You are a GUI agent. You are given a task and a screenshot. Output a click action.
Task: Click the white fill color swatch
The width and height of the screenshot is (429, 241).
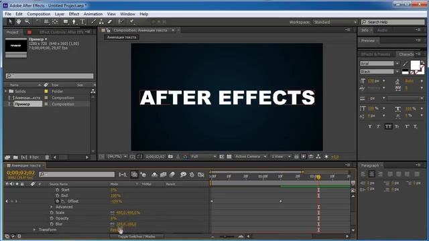415,66
